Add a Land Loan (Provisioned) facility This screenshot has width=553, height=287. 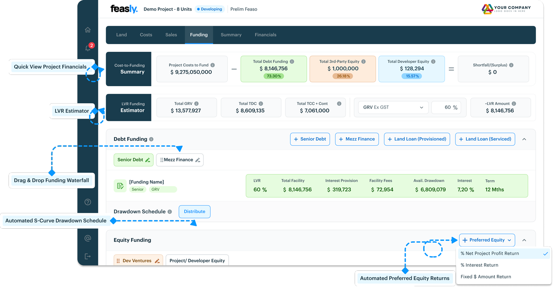tap(417, 139)
